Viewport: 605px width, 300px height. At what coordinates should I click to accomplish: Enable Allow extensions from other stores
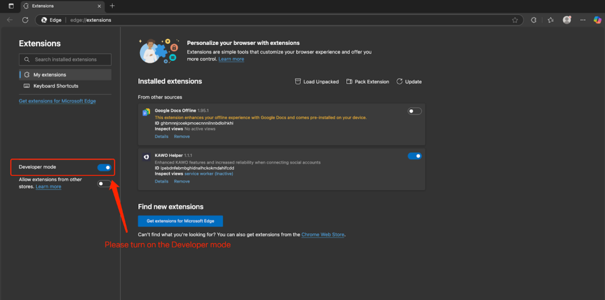point(104,184)
